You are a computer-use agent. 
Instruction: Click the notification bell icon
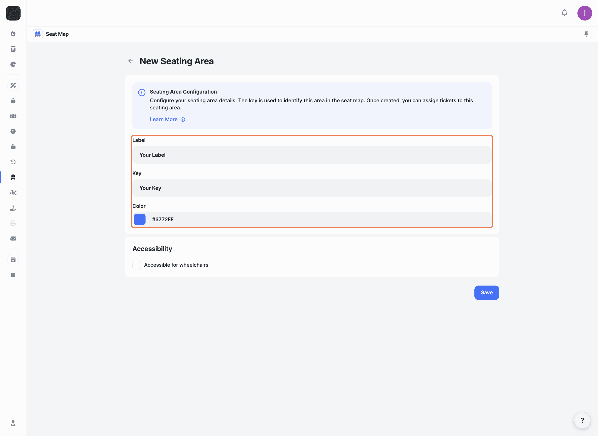click(564, 13)
